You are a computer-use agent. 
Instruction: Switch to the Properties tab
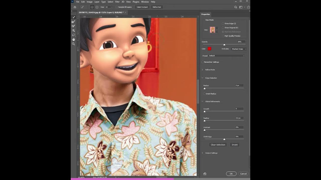pyautogui.click(x=205, y=14)
